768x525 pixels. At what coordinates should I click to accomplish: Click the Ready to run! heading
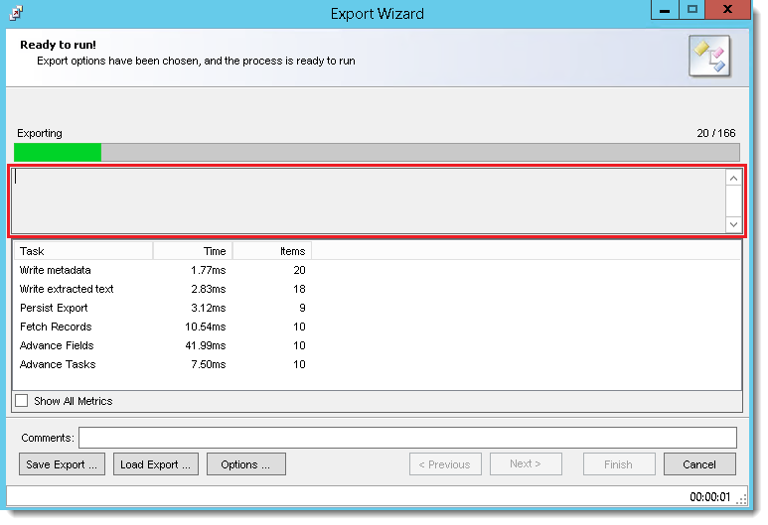[x=58, y=45]
